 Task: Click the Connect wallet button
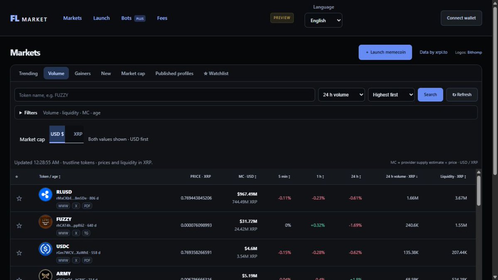click(461, 18)
